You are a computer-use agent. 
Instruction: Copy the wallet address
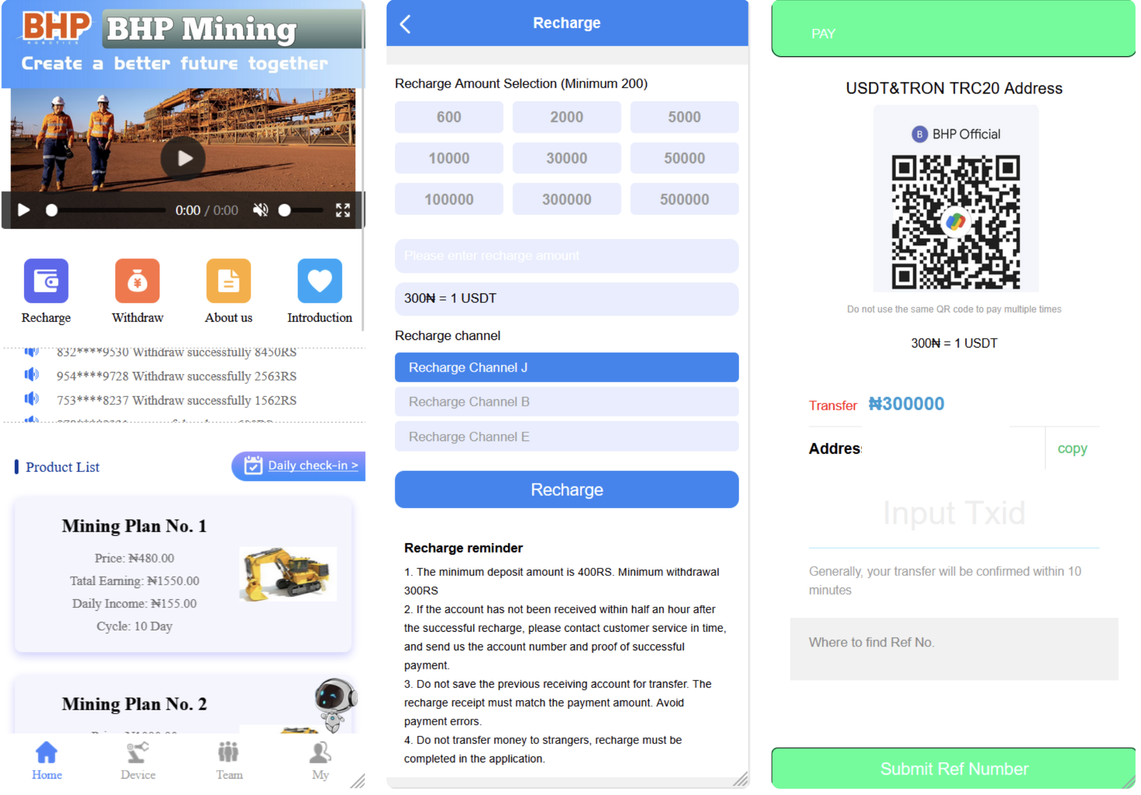click(1072, 448)
